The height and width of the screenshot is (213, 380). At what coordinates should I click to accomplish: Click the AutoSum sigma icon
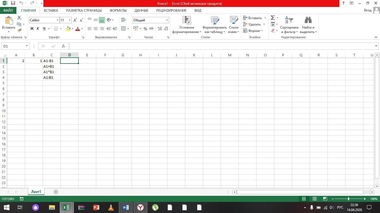coord(273,18)
